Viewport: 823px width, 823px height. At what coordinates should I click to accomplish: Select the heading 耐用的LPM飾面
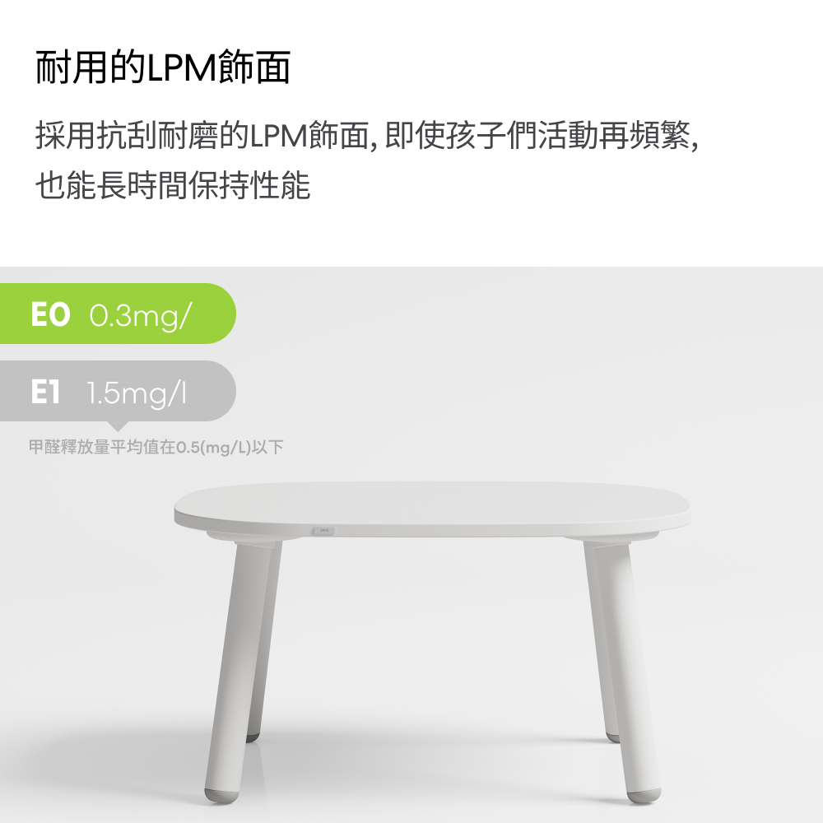point(163,67)
